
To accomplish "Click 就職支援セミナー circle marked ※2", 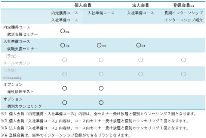I will (99, 45).
